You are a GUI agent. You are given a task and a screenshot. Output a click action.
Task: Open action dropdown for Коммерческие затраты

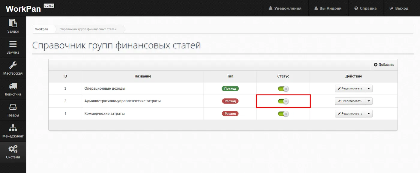[369, 114]
